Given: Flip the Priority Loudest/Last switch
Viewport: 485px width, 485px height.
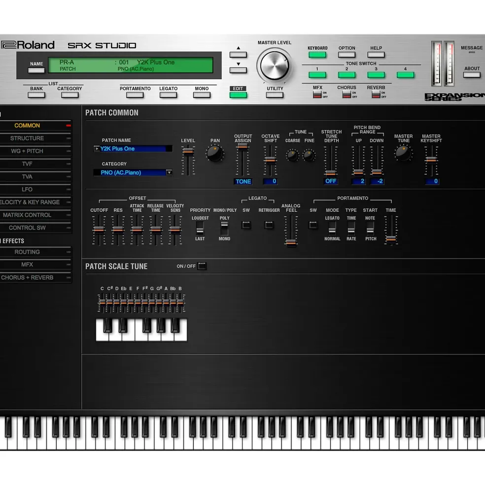Looking at the screenshot, I should (x=200, y=228).
